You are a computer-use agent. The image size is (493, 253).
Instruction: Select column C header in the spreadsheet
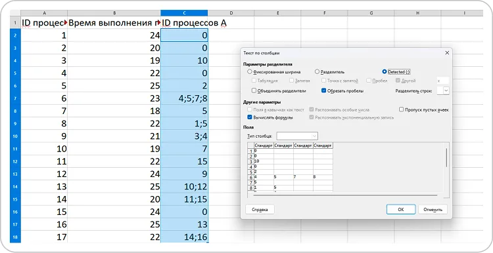(184, 13)
